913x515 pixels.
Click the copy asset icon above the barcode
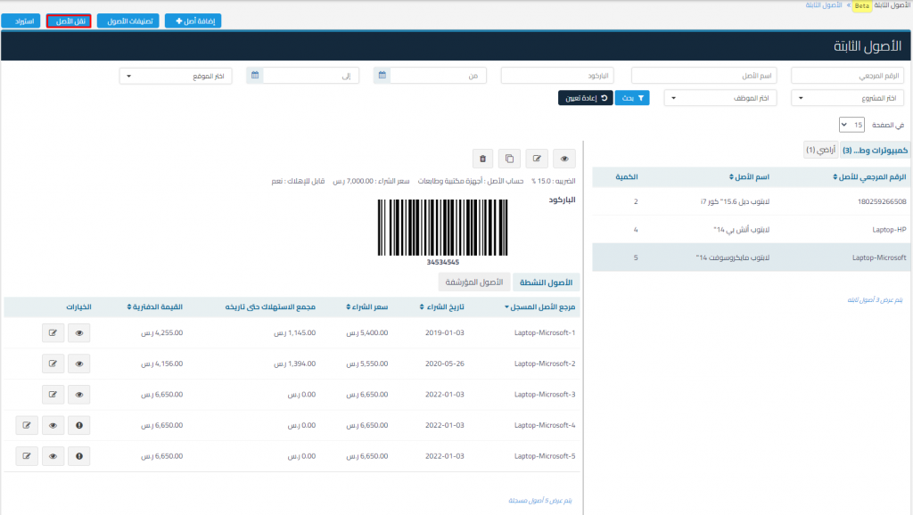pyautogui.click(x=510, y=159)
